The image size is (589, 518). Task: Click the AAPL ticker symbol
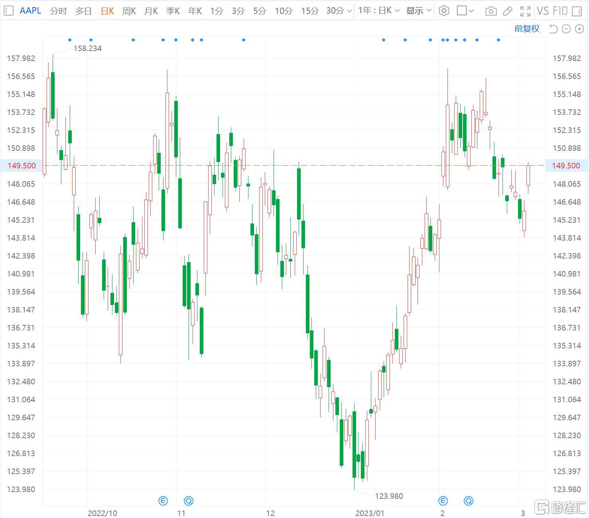tap(30, 11)
